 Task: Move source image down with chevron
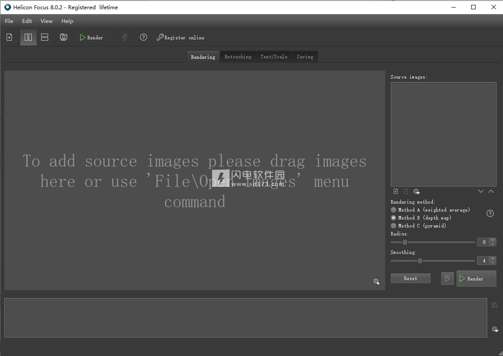(x=481, y=191)
